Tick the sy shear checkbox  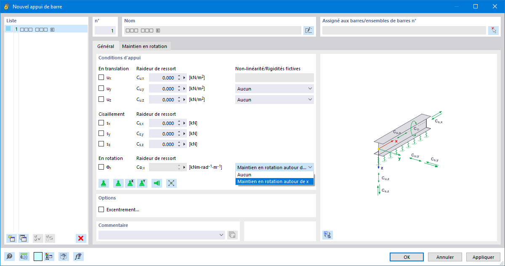(x=101, y=133)
